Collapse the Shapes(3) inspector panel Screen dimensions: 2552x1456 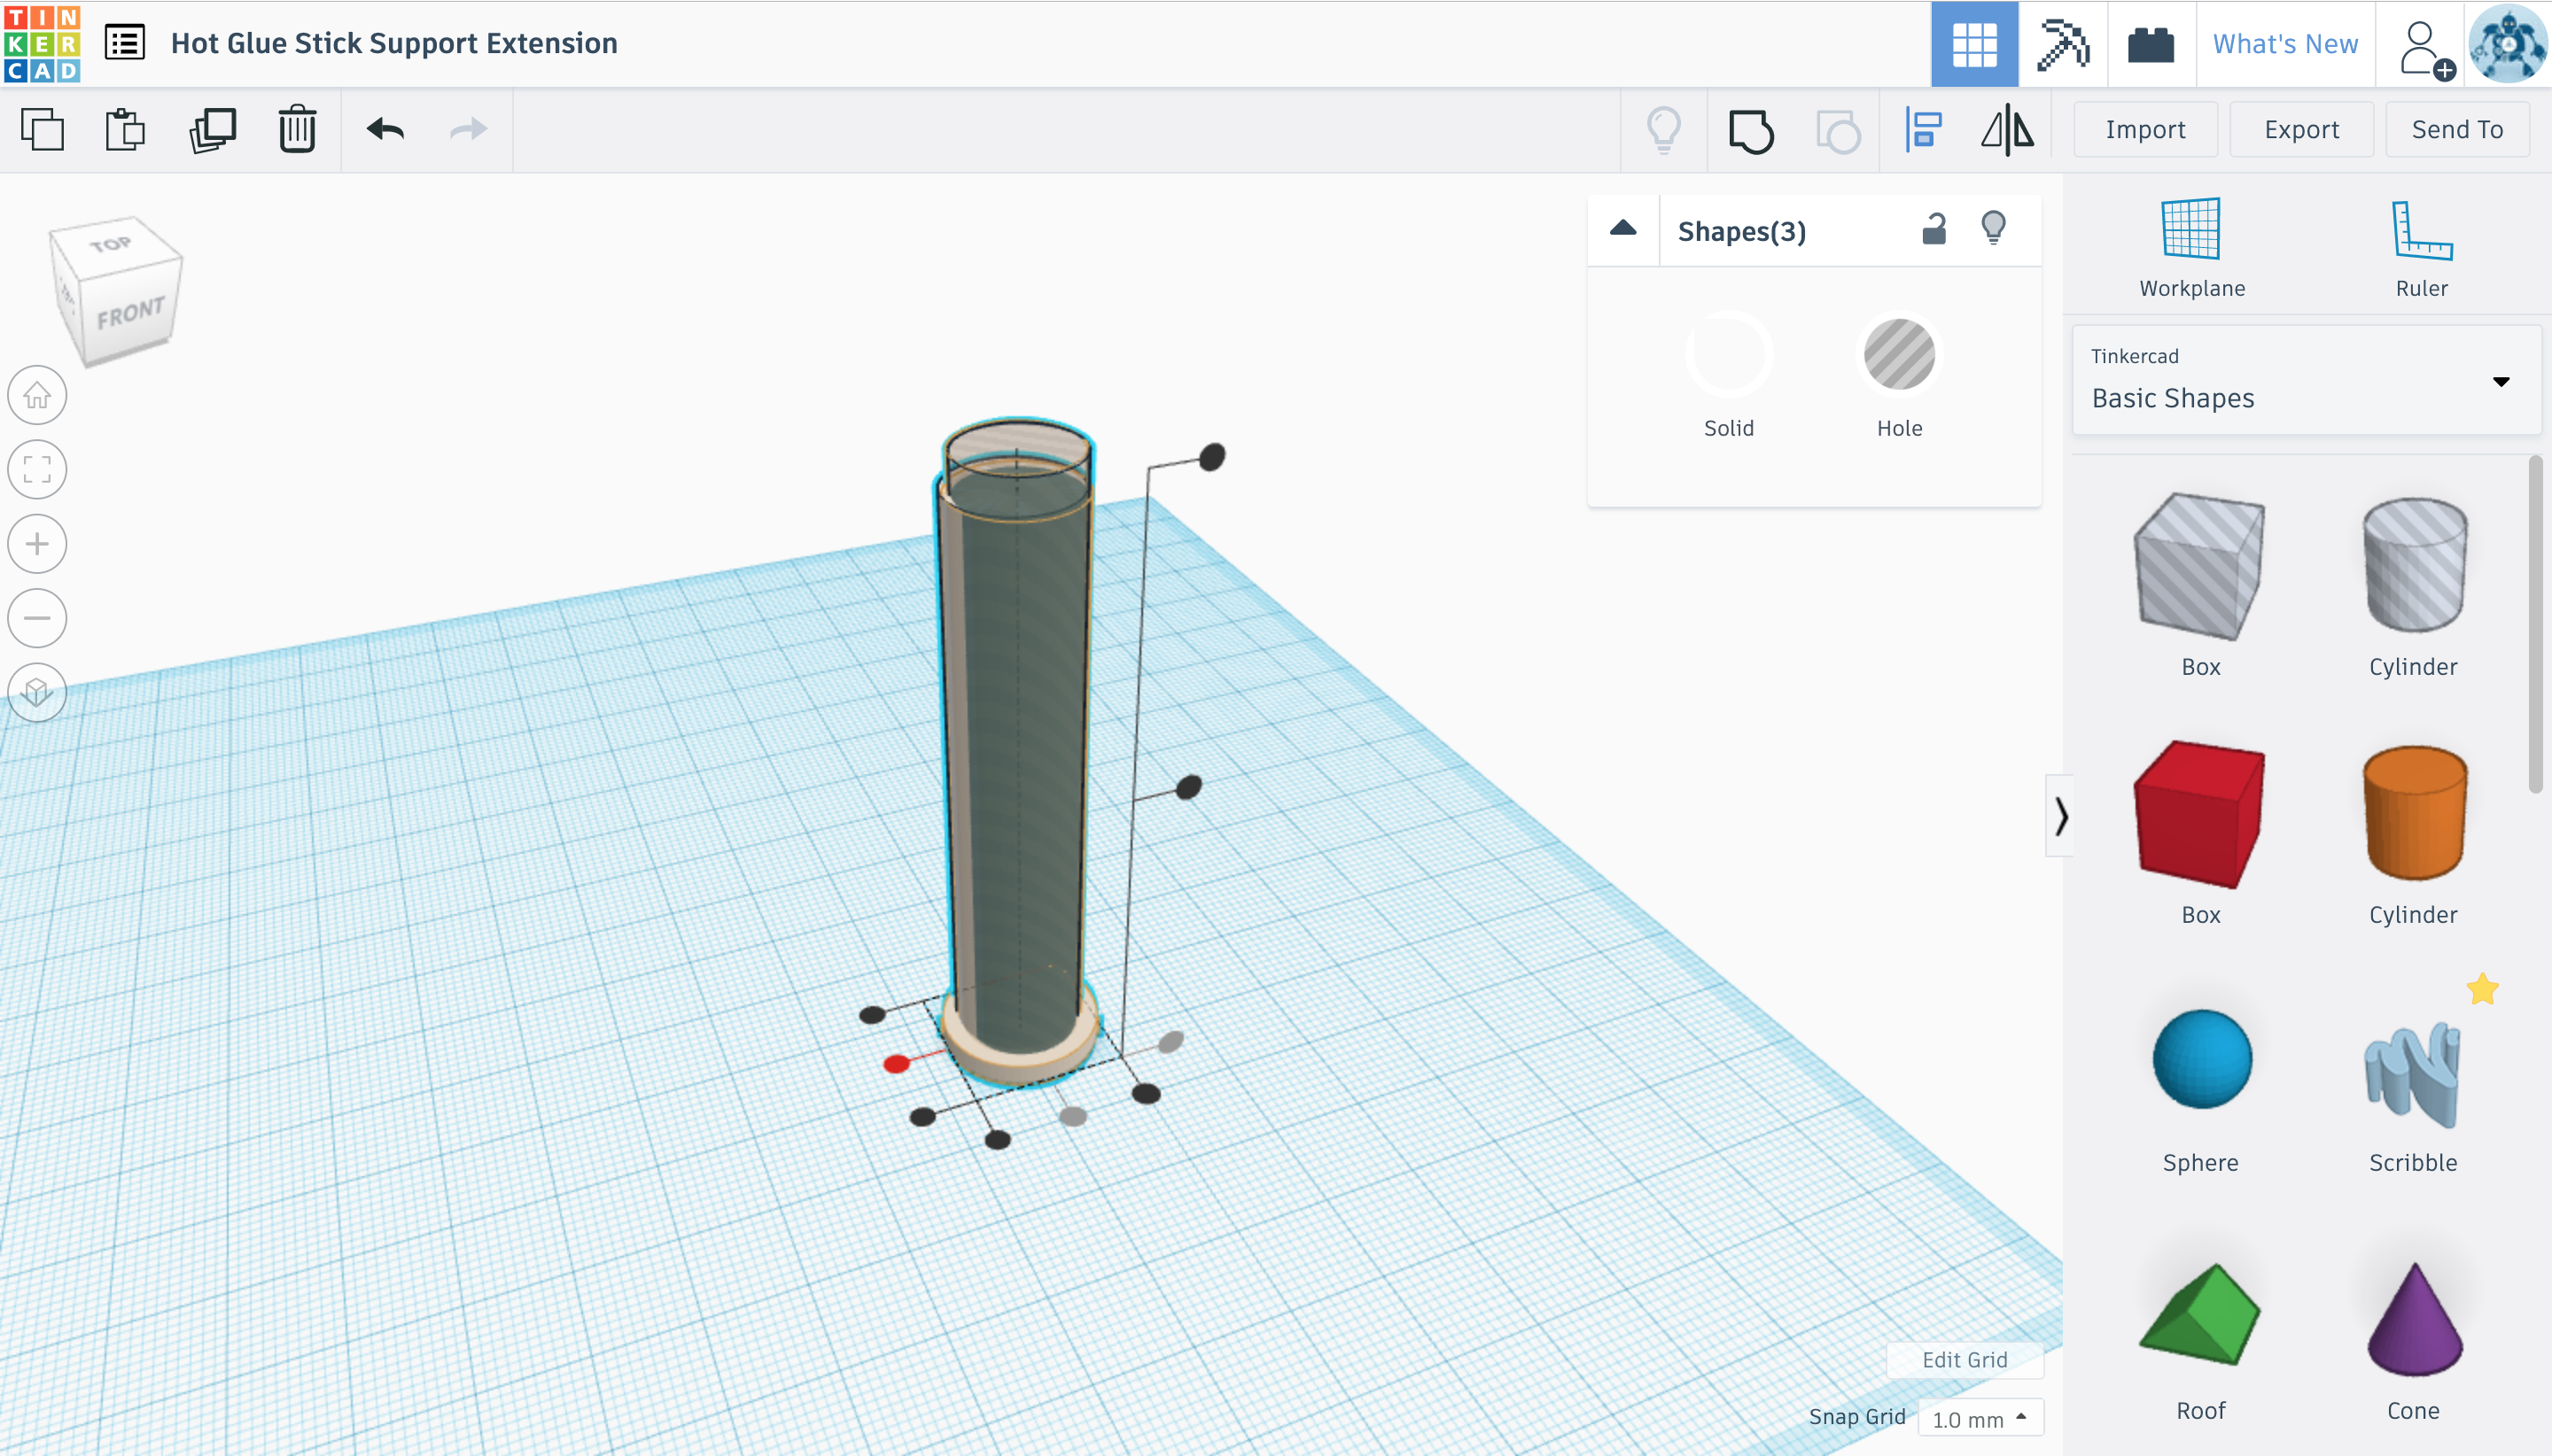click(x=1622, y=229)
